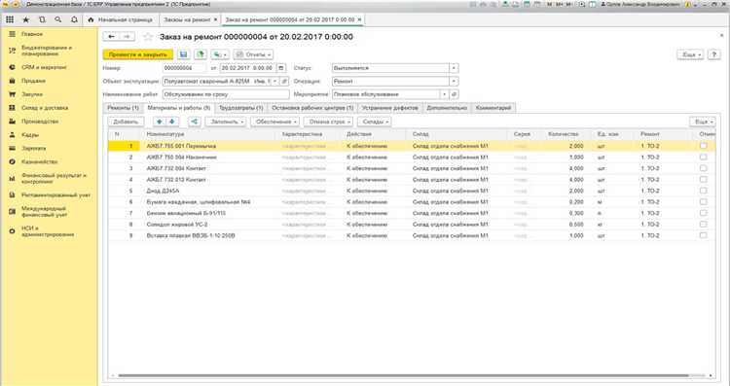
Task: Open History icon in top panel
Action: point(43,20)
